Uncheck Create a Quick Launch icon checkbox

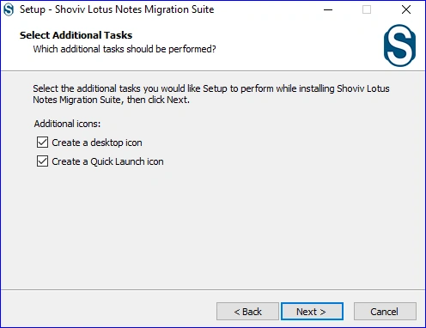tap(42, 161)
